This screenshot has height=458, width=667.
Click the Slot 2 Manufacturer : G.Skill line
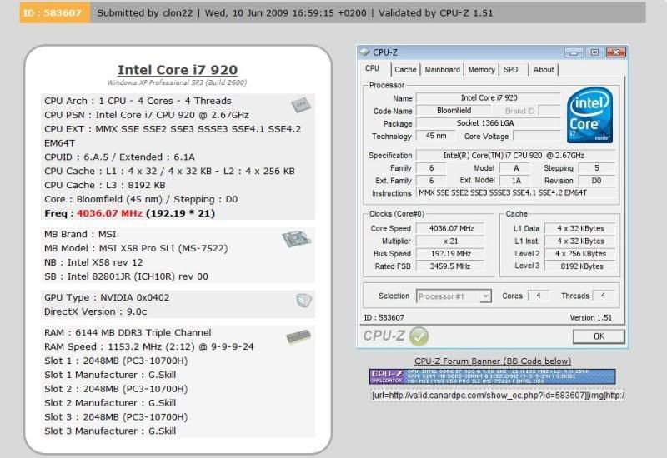coord(110,403)
